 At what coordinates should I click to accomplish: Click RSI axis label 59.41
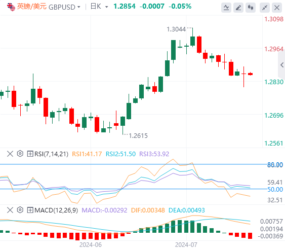tap(275, 183)
